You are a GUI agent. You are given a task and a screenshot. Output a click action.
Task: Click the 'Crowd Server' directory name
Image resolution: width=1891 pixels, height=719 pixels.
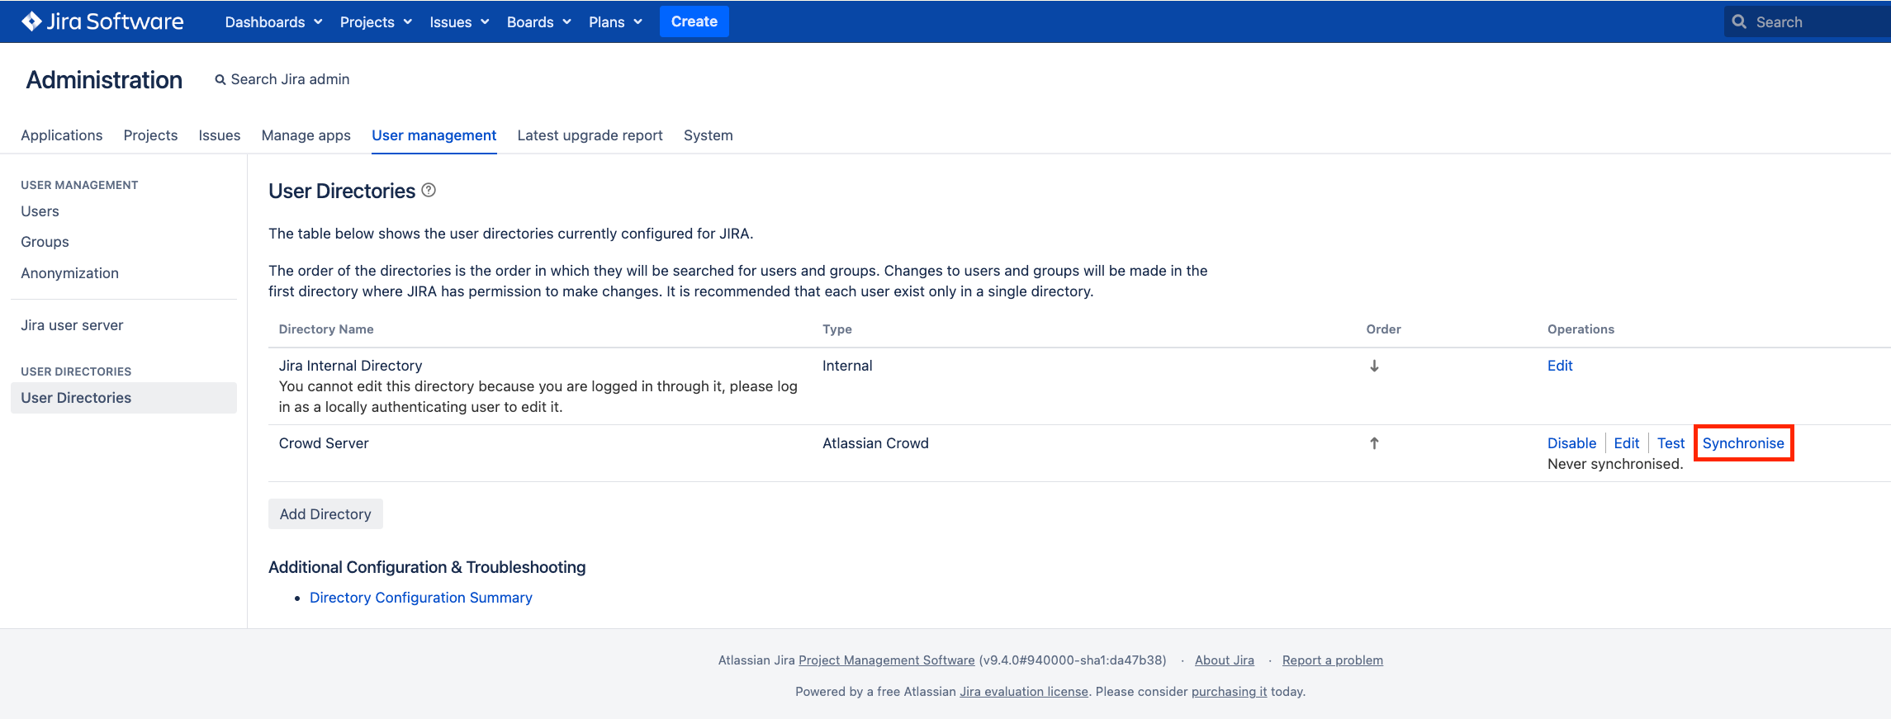(x=324, y=443)
